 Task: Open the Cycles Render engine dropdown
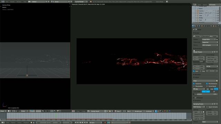point(81,1)
